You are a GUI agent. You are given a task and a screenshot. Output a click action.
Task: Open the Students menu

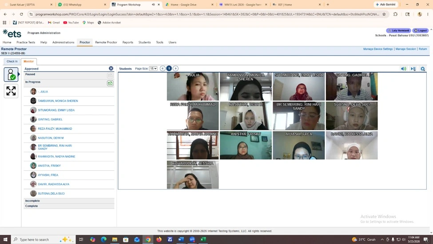[x=144, y=42]
